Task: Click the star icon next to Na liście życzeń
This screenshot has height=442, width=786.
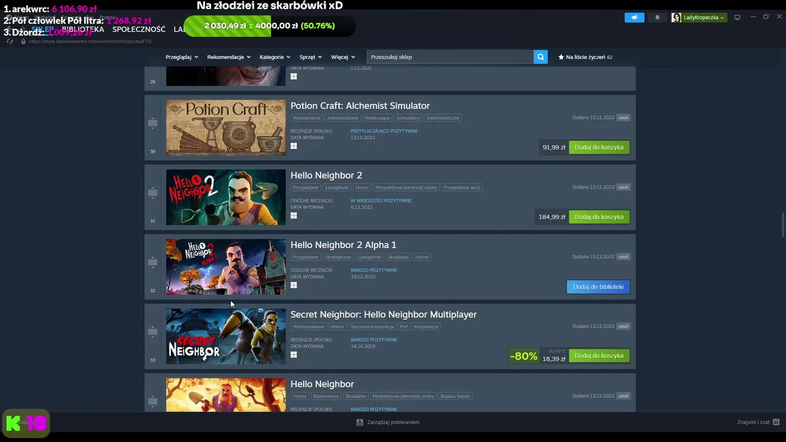Action: (x=561, y=57)
